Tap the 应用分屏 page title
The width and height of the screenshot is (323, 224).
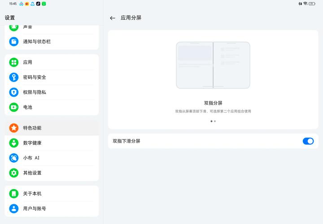[x=131, y=18]
